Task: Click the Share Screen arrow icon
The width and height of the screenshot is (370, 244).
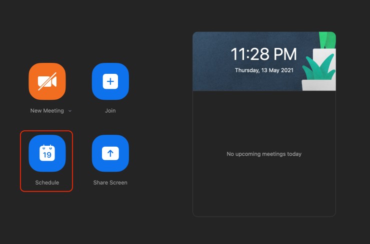Action: point(110,153)
